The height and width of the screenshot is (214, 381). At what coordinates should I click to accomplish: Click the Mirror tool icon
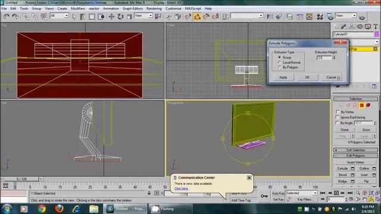pos(270,17)
